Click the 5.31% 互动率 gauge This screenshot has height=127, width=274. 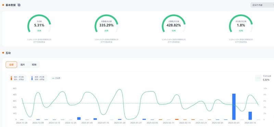coord(39,24)
